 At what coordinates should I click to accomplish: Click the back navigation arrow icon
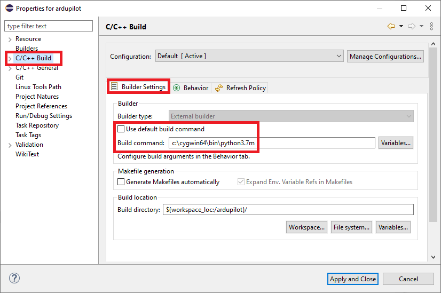(391, 26)
